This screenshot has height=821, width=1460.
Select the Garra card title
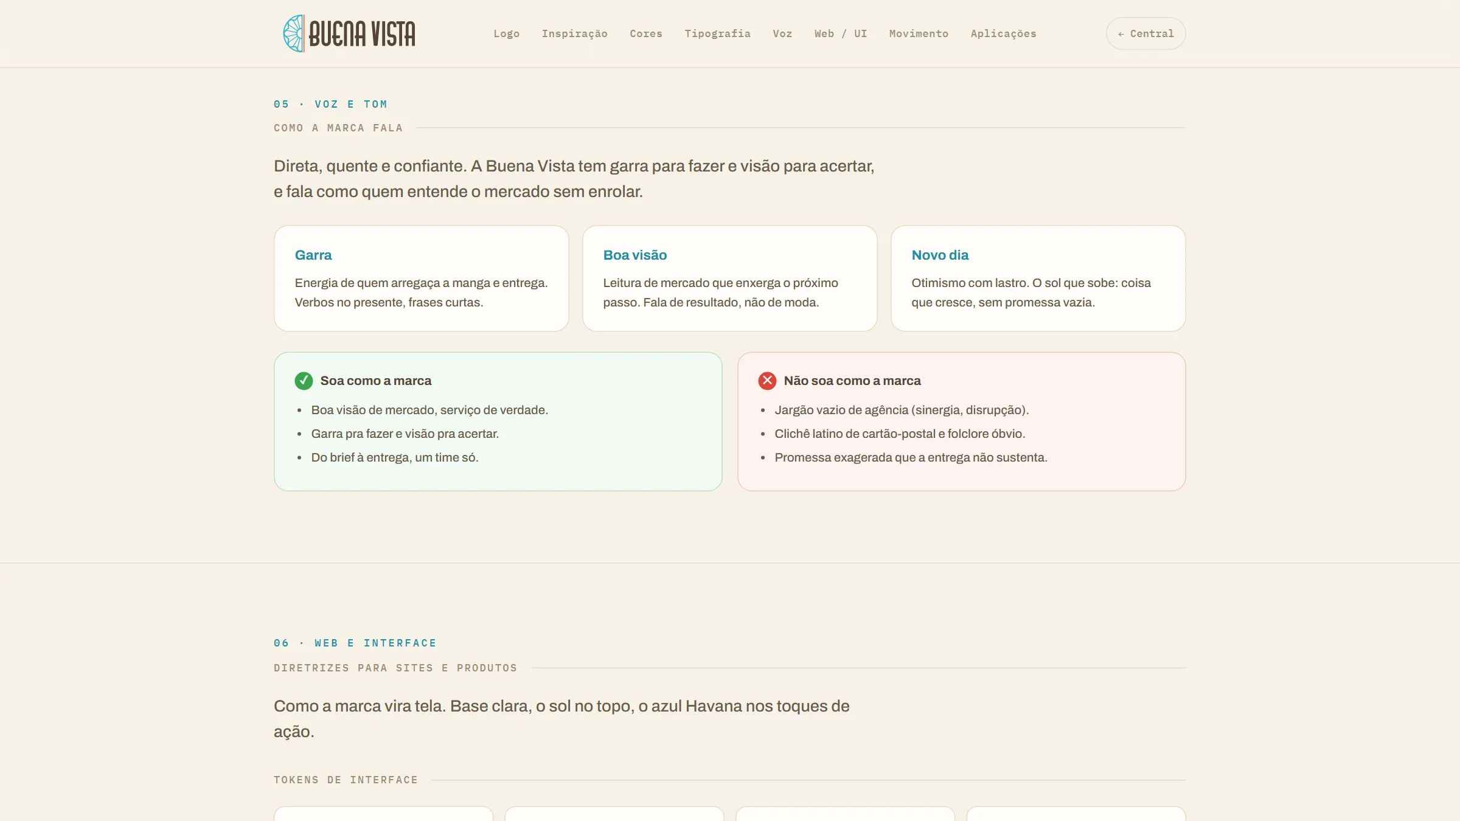[313, 255]
